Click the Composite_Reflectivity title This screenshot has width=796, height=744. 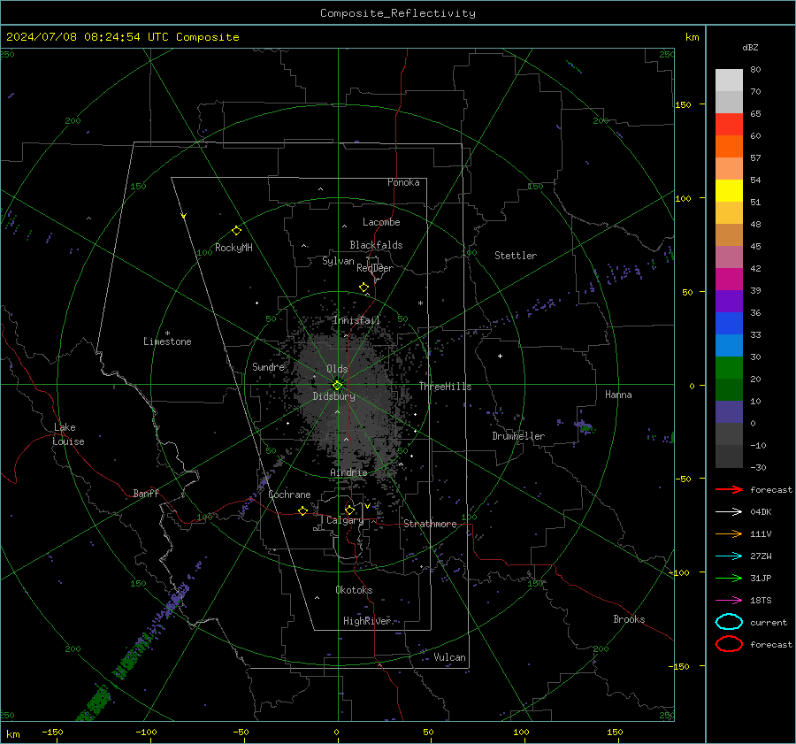398,13
